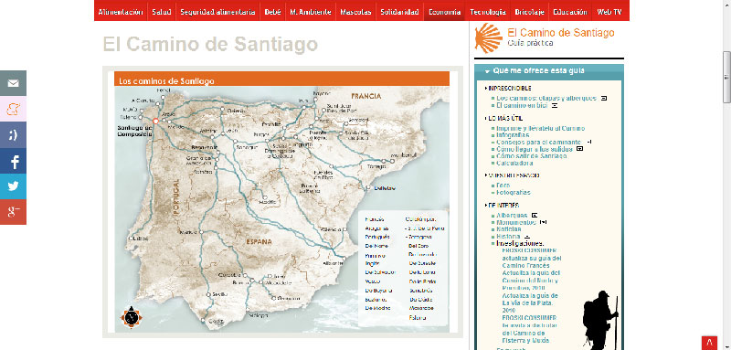Click the orange scallop shell logo
This screenshot has width=731, height=350.
pos(488,37)
